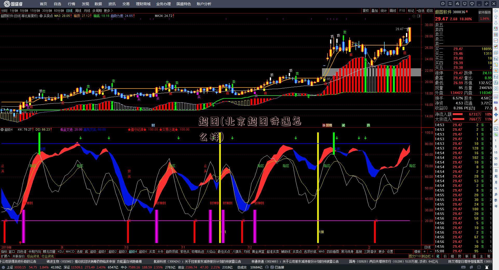499x270 pixels.
Task: Open the skin (shirt) theme icon
Action: pyautogui.click(x=472, y=4)
